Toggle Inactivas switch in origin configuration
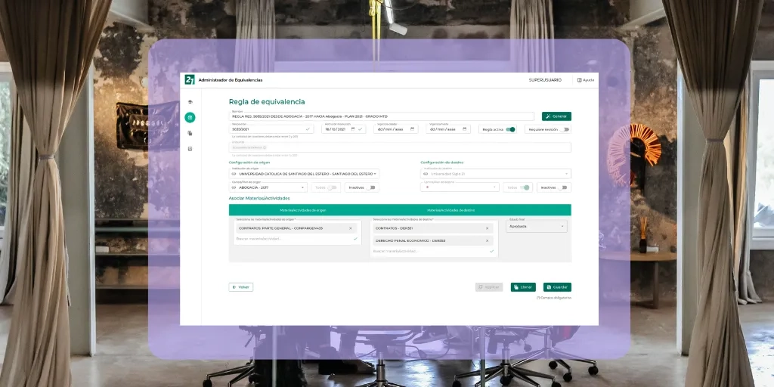 [370, 187]
